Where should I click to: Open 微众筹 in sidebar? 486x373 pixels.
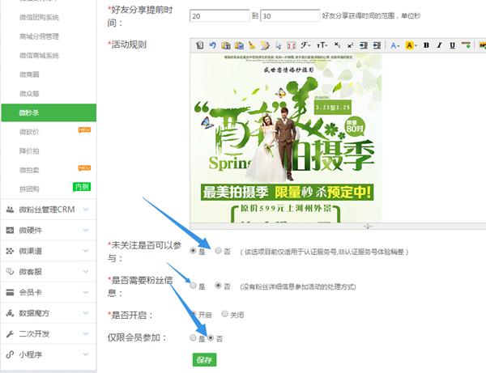[x=29, y=94]
